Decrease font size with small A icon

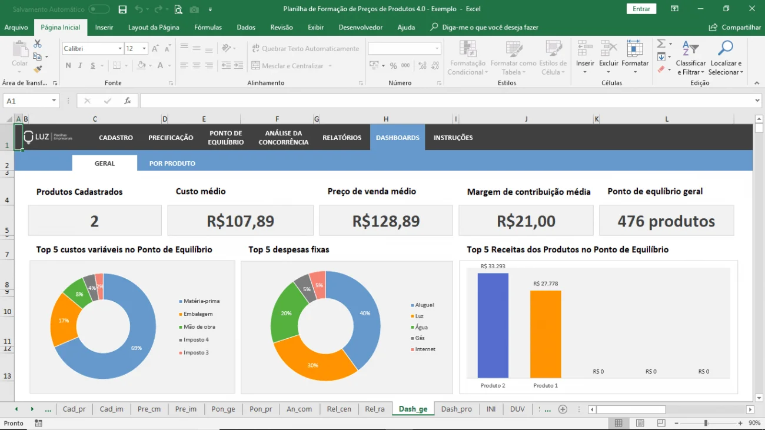point(168,49)
